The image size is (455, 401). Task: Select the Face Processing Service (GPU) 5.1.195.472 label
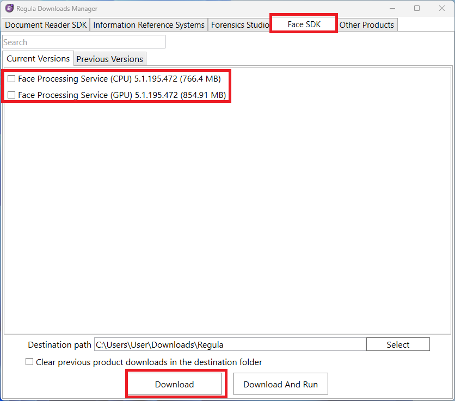point(122,95)
